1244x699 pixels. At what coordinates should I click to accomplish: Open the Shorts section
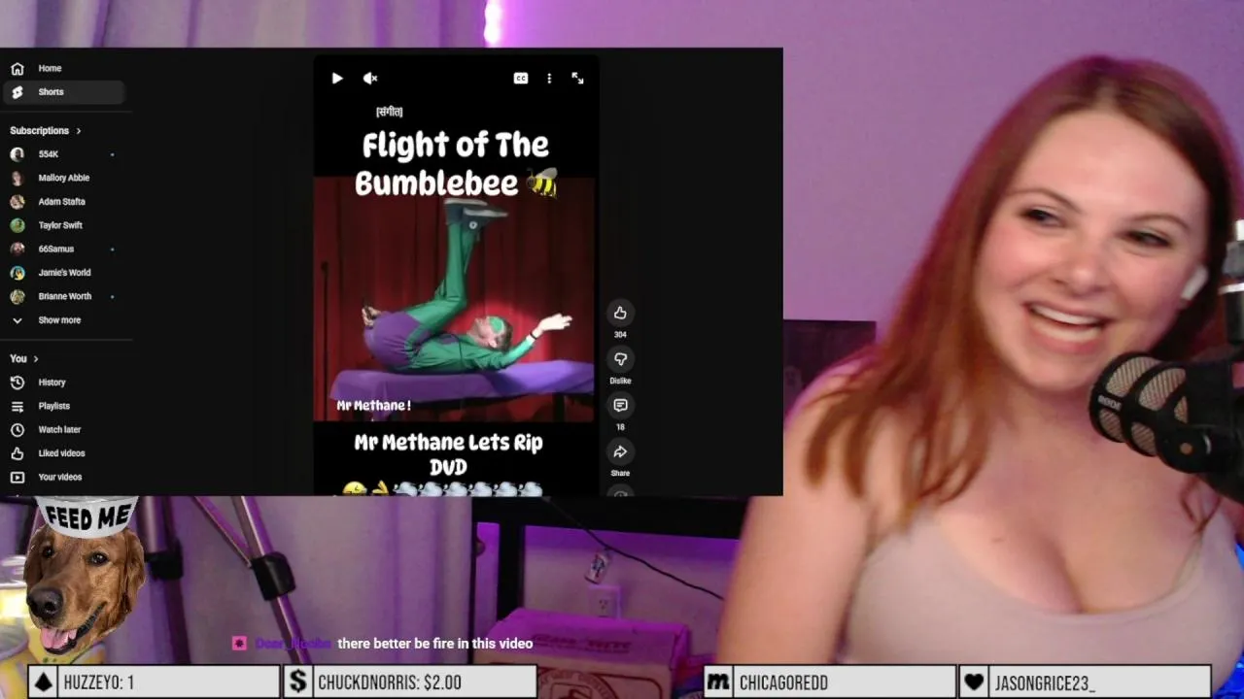point(63,92)
